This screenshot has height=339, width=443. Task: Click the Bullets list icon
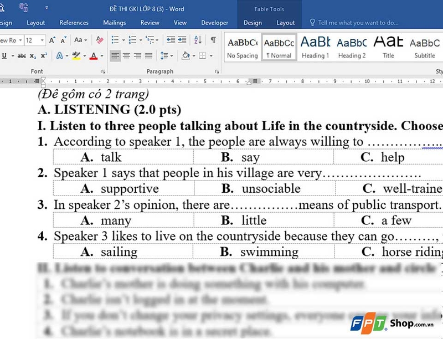click(115, 40)
